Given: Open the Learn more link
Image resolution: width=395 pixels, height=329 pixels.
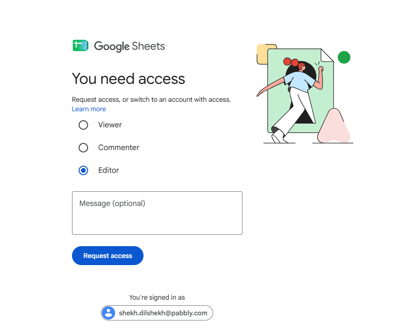Looking at the screenshot, I should pyautogui.click(x=89, y=109).
